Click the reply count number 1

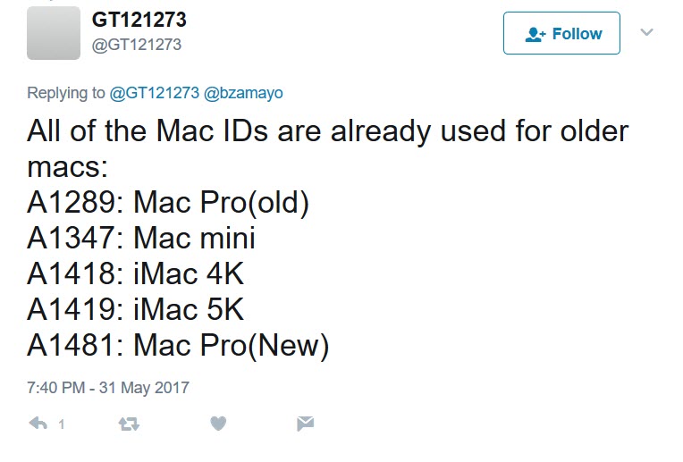[x=62, y=424]
